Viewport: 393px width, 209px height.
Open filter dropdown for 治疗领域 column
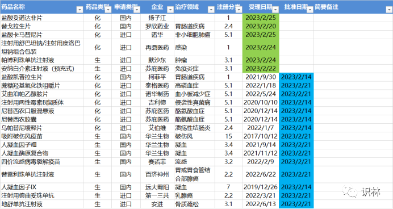[211, 10]
